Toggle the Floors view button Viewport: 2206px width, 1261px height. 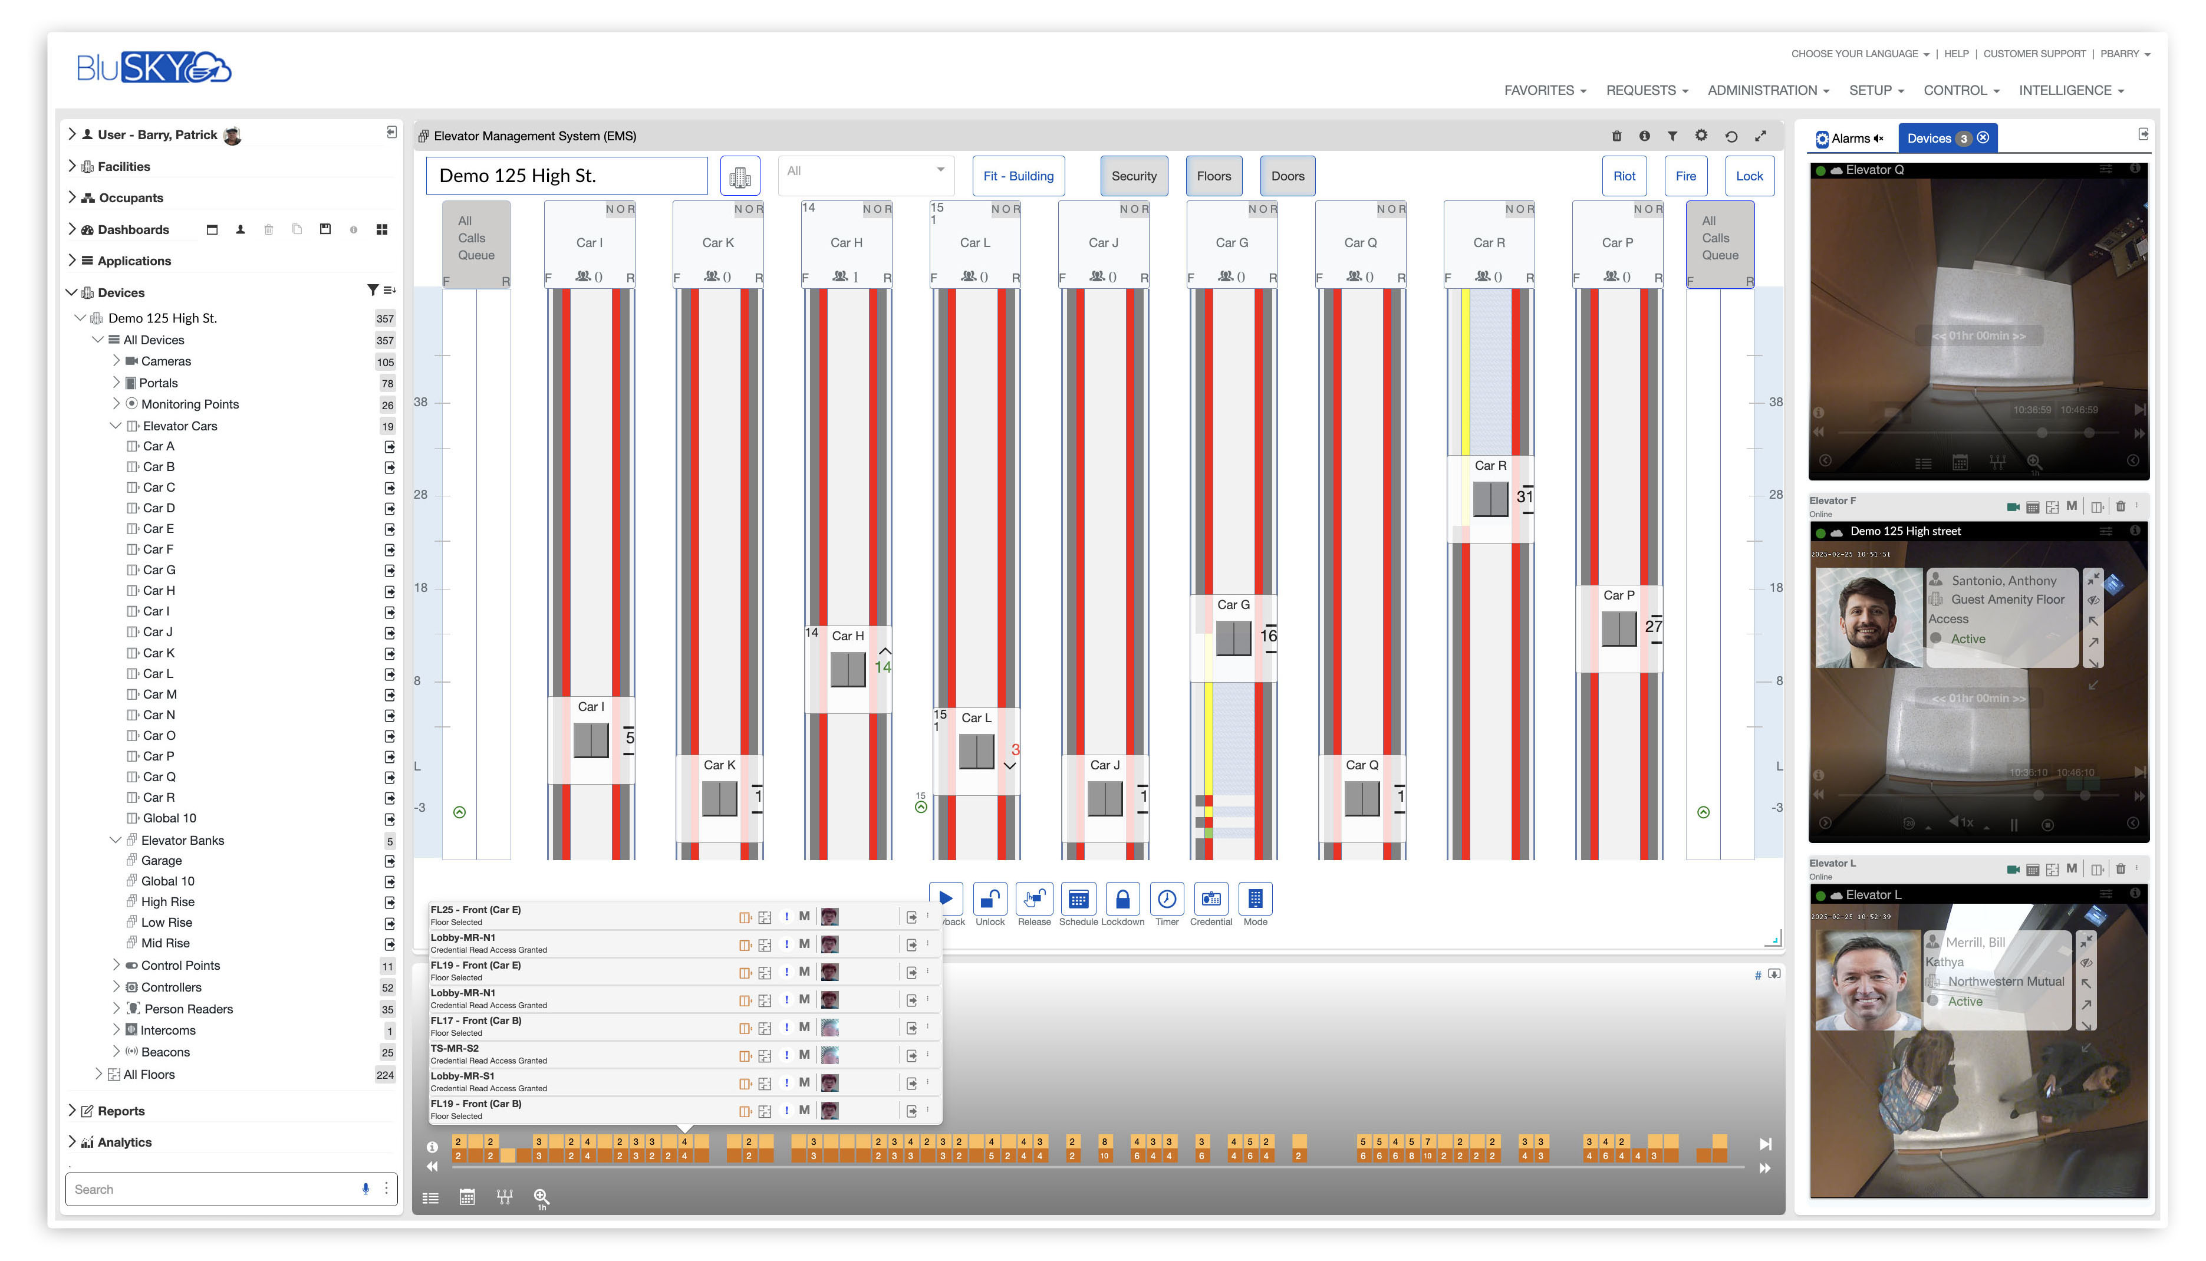[x=1213, y=176]
